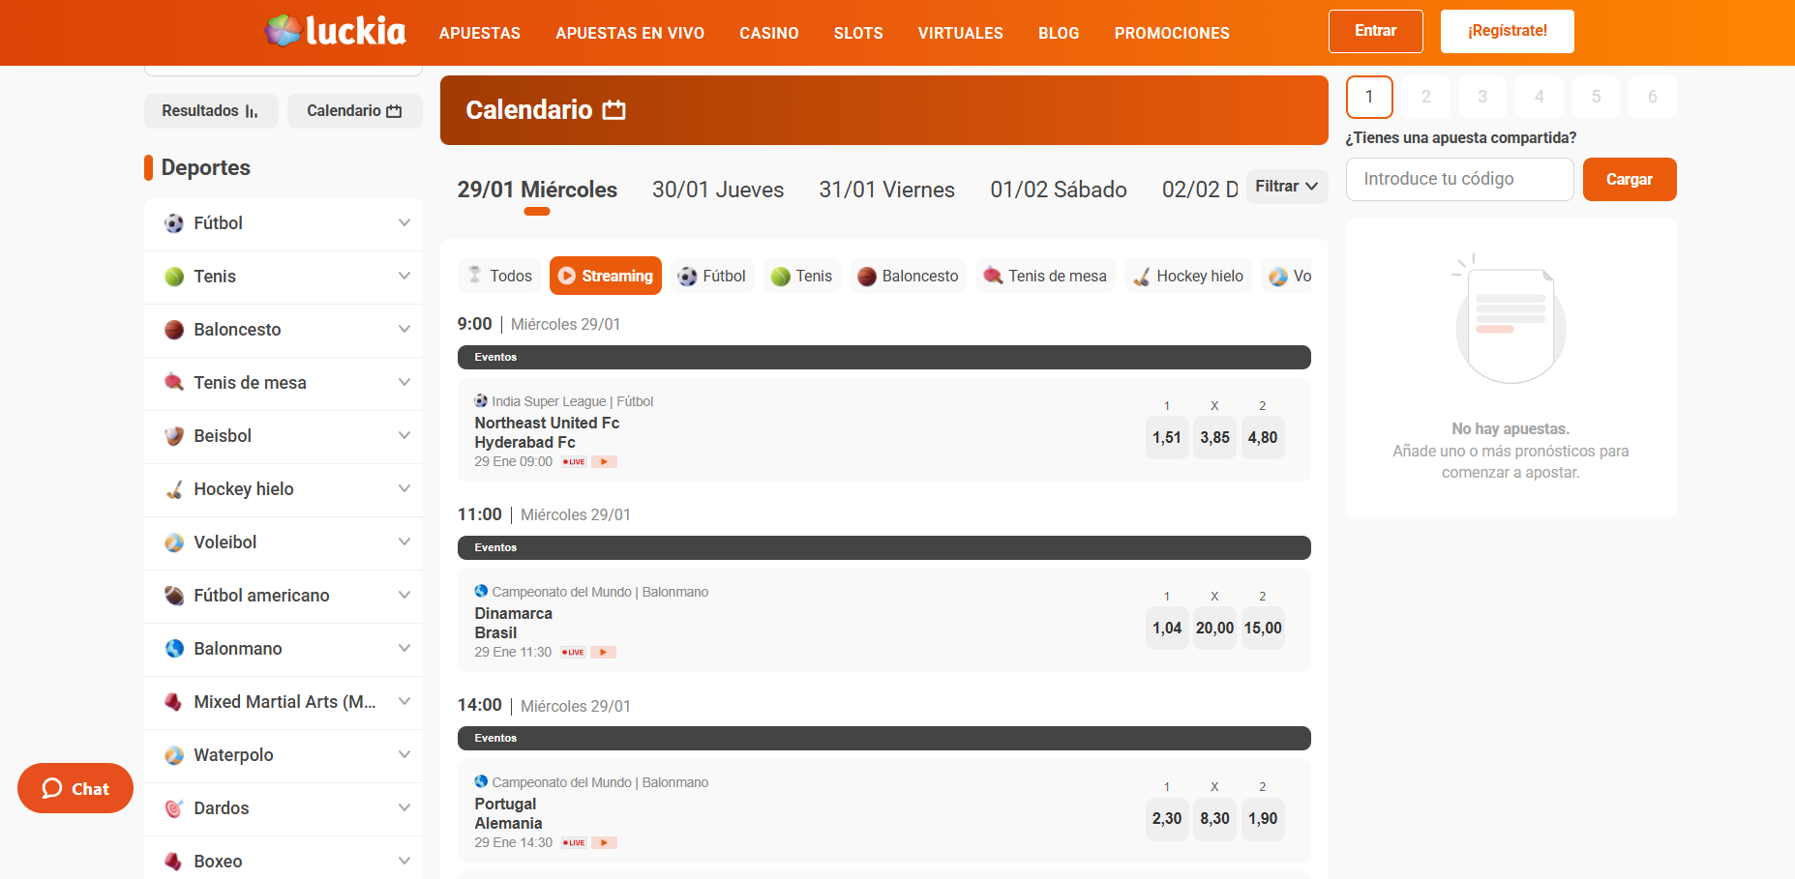Viewport: 1795px width, 879px height.
Task: Open the SLOTS menu item
Action: (858, 33)
